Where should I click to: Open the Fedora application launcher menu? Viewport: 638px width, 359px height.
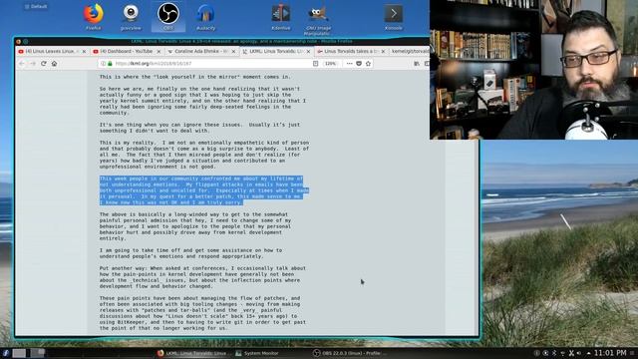pyautogui.click(x=5, y=353)
